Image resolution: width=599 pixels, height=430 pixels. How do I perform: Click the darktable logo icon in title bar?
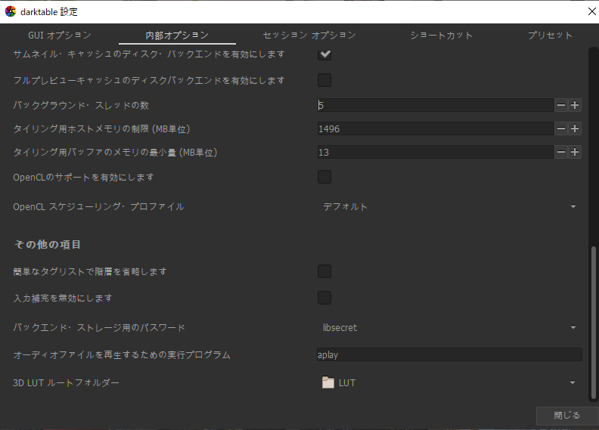coord(11,11)
